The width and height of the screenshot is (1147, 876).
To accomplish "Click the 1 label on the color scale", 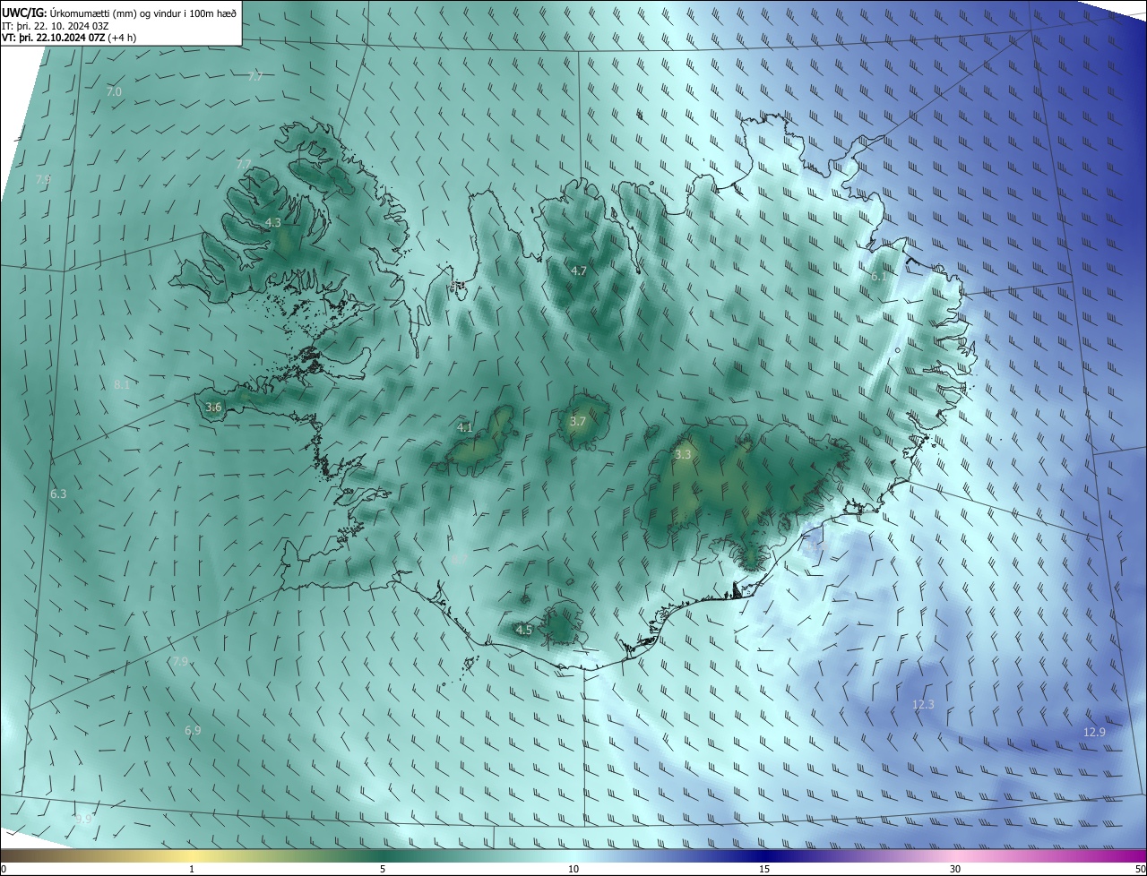I will (x=192, y=869).
